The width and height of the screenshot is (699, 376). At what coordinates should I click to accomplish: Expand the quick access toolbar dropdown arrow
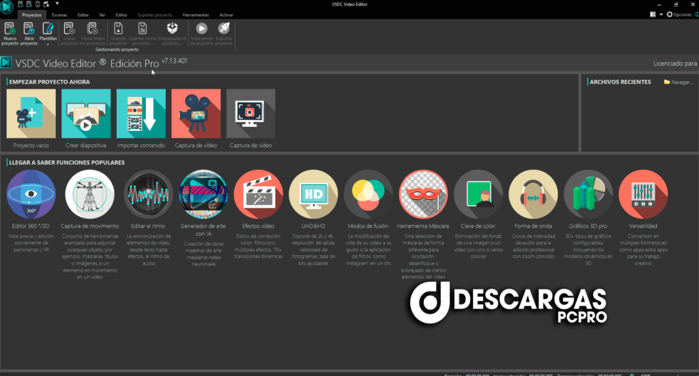[57, 3]
